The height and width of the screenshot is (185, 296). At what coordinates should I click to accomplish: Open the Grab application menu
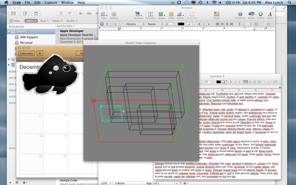[16, 3]
